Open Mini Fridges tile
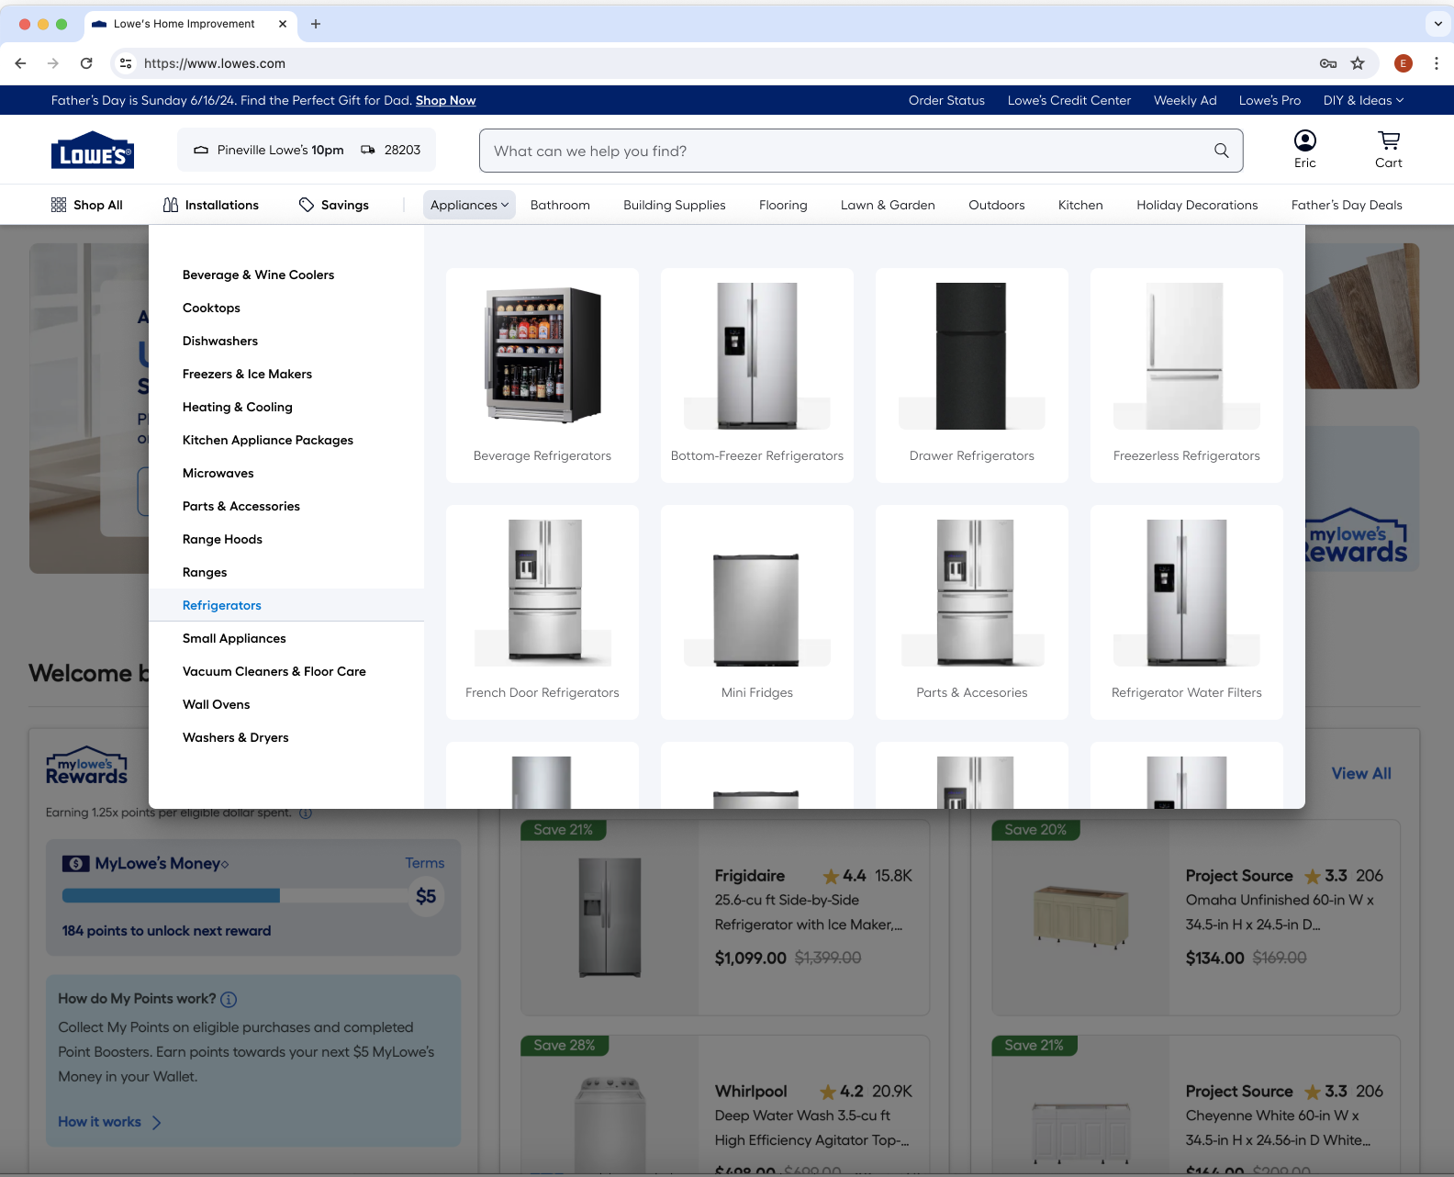The height and width of the screenshot is (1177, 1454). point(757,612)
